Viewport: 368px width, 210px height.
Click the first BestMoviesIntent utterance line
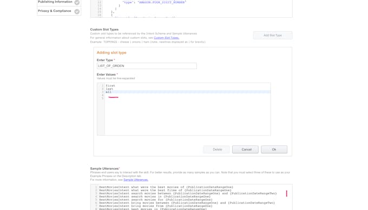166,187
